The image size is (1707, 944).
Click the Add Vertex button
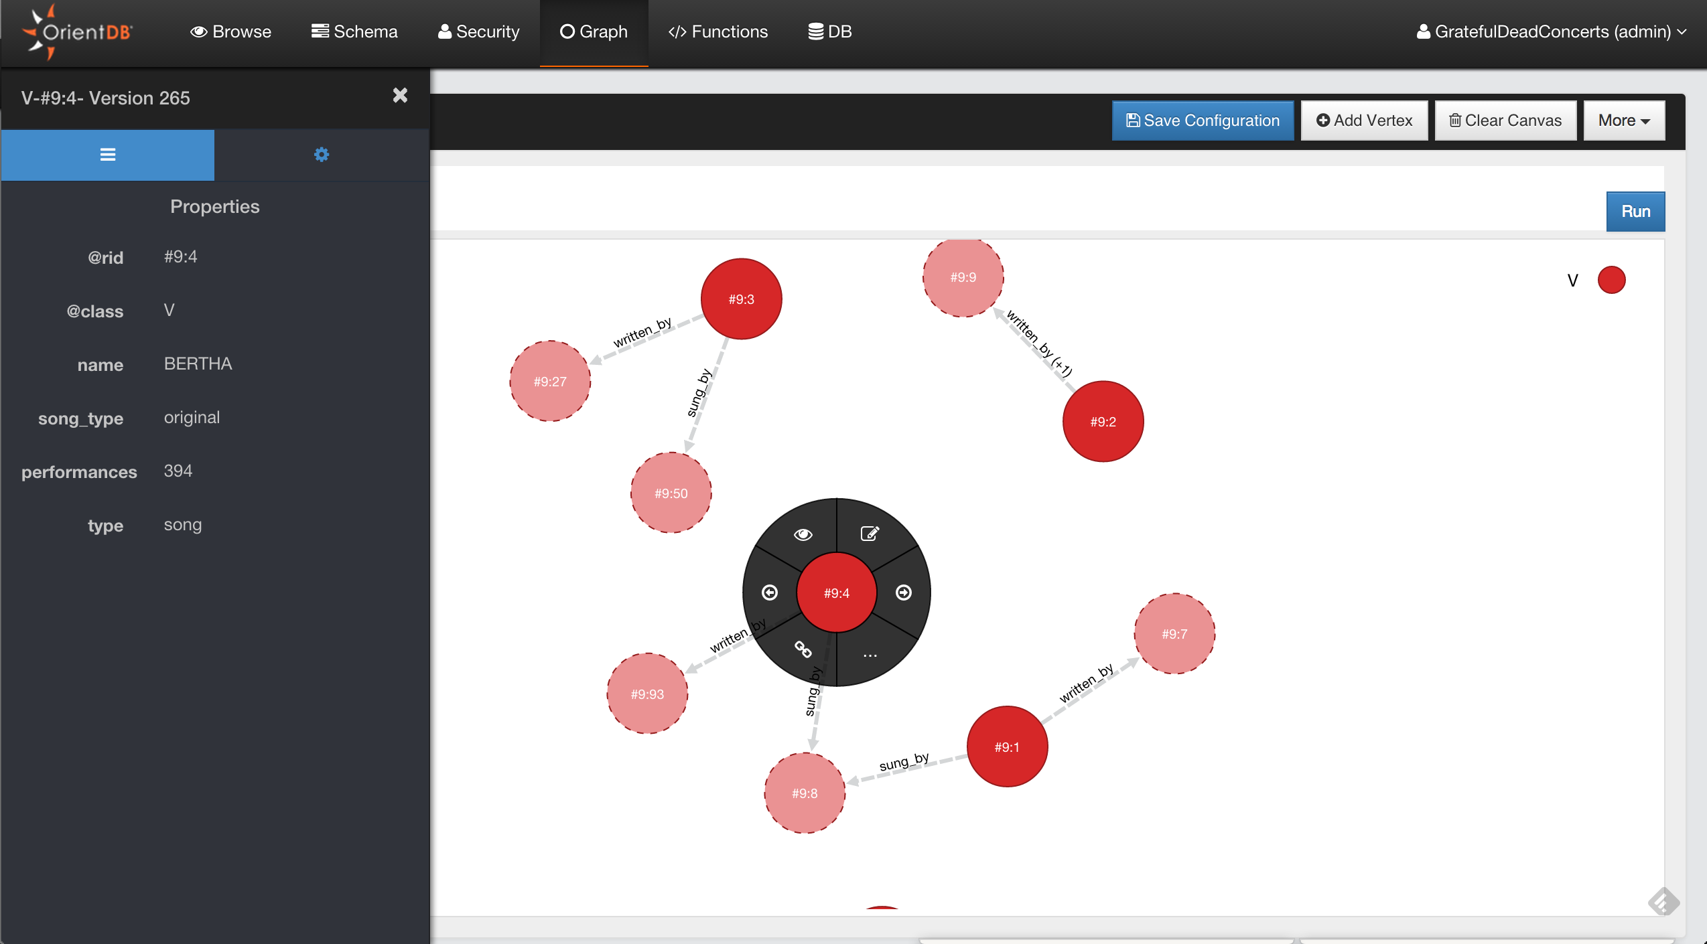click(1364, 121)
